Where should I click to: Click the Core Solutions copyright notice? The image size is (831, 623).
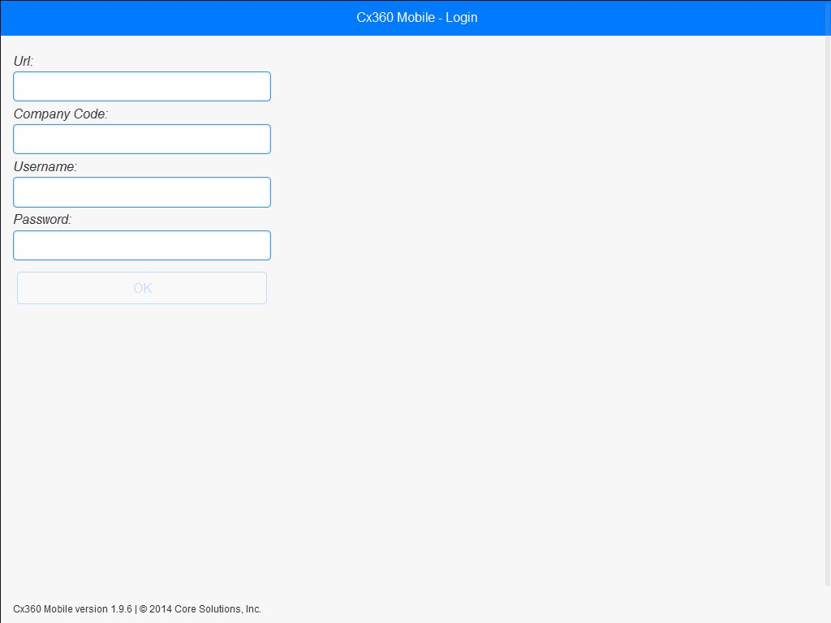pyautogui.click(x=200, y=608)
